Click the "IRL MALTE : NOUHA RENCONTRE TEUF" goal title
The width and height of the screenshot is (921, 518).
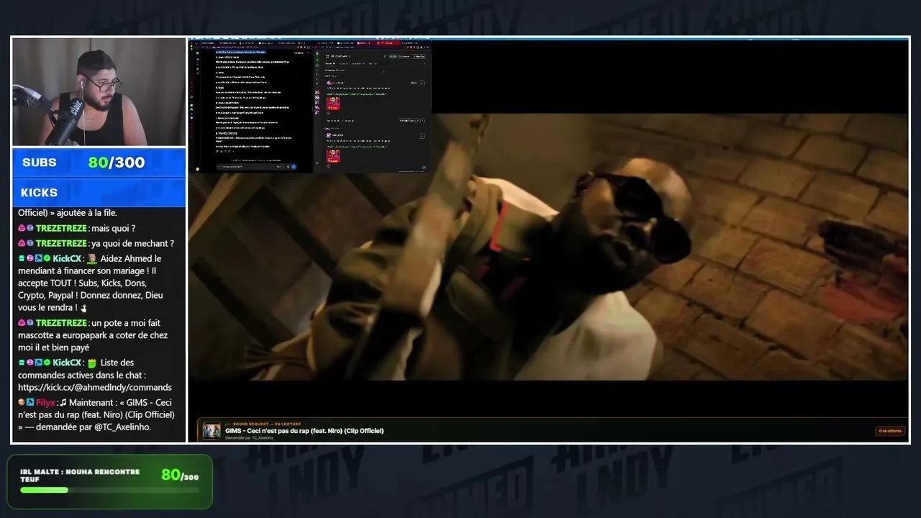pos(80,476)
